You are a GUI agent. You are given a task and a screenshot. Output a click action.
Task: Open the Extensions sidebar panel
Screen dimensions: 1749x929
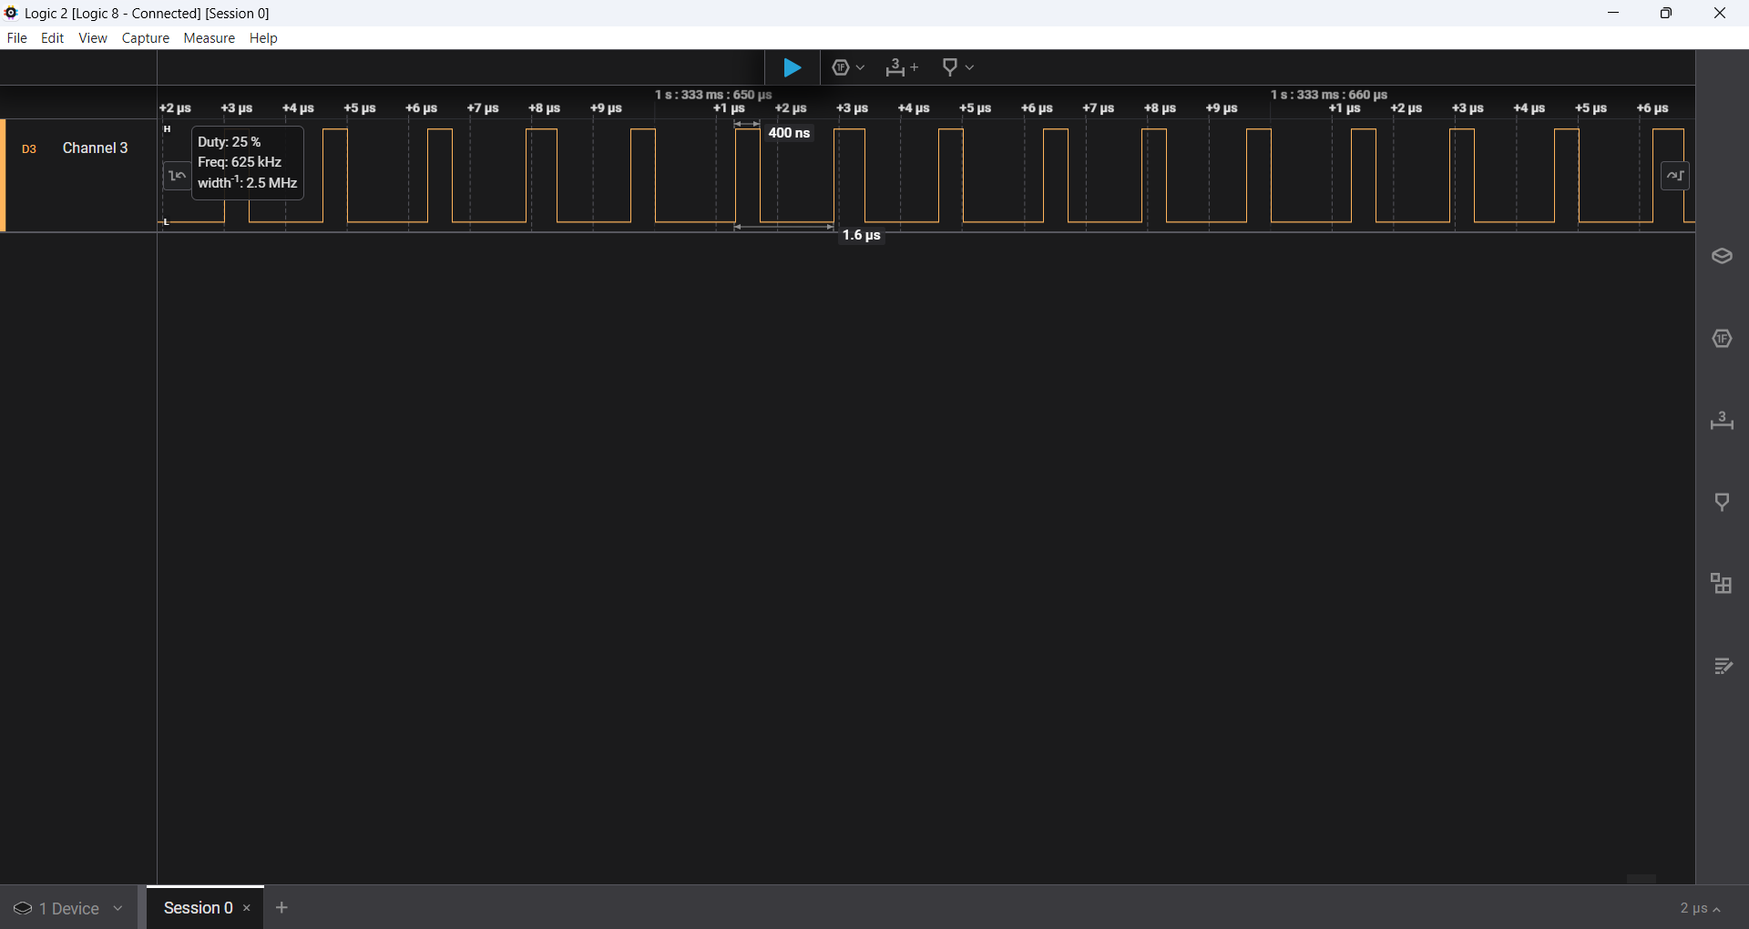click(x=1722, y=584)
